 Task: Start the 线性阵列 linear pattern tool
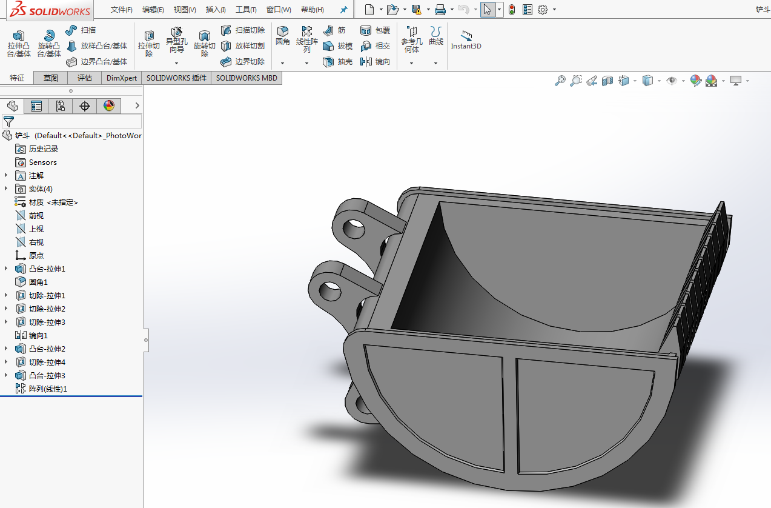[x=307, y=39]
